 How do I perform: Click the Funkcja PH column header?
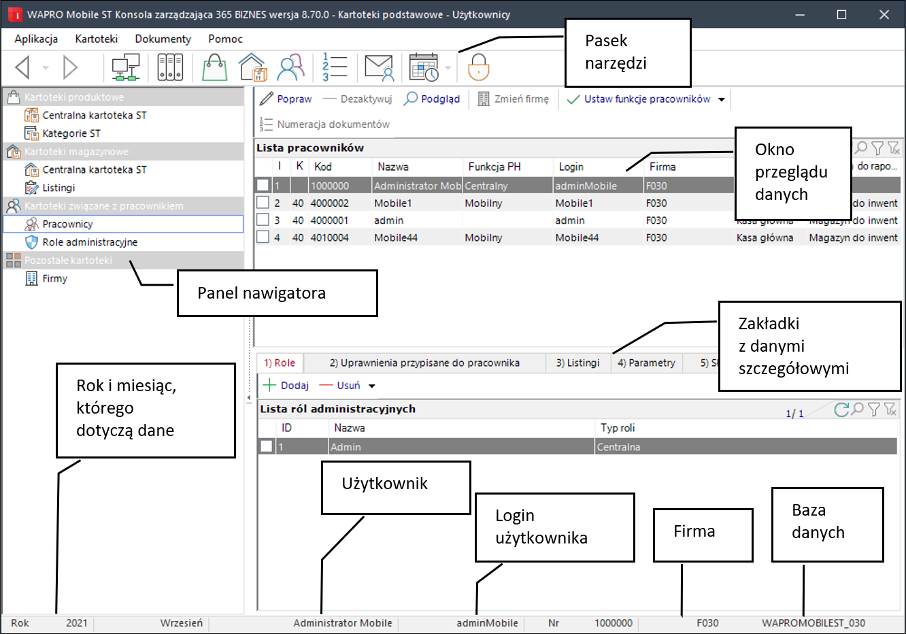(x=507, y=167)
